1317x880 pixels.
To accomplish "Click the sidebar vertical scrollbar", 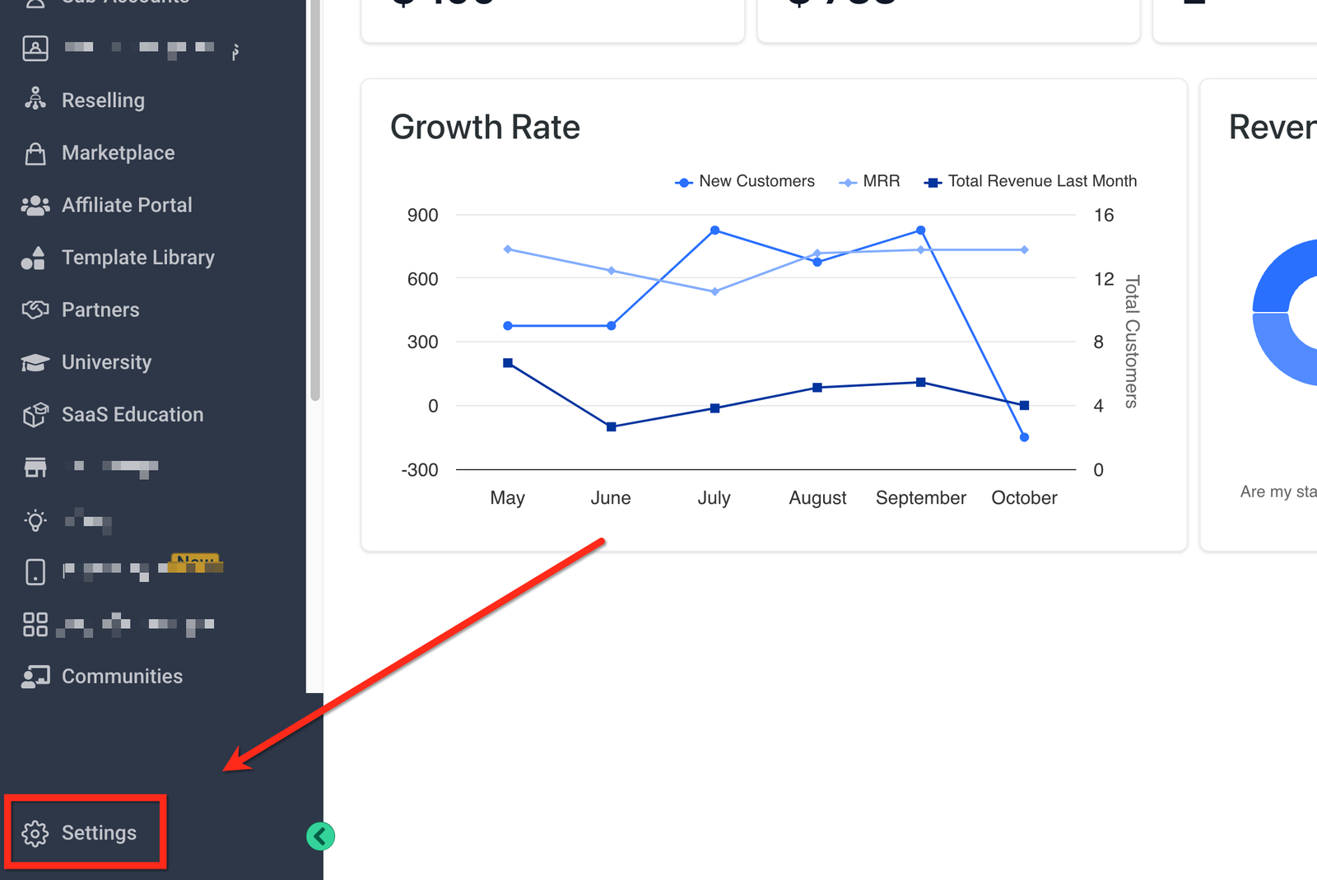I will [314, 206].
